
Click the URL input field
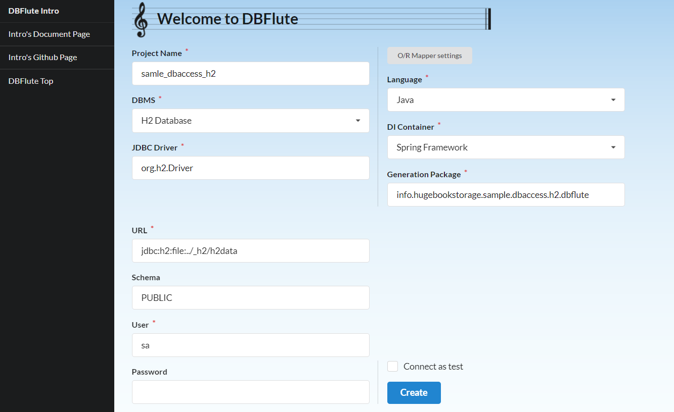click(251, 250)
